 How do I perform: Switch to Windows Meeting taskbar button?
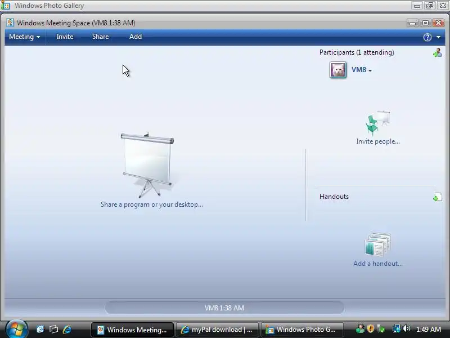132,330
